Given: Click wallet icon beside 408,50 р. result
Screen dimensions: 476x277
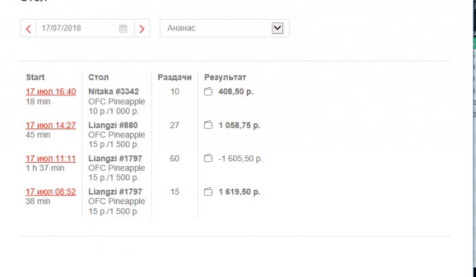Looking at the screenshot, I should pyautogui.click(x=209, y=92).
